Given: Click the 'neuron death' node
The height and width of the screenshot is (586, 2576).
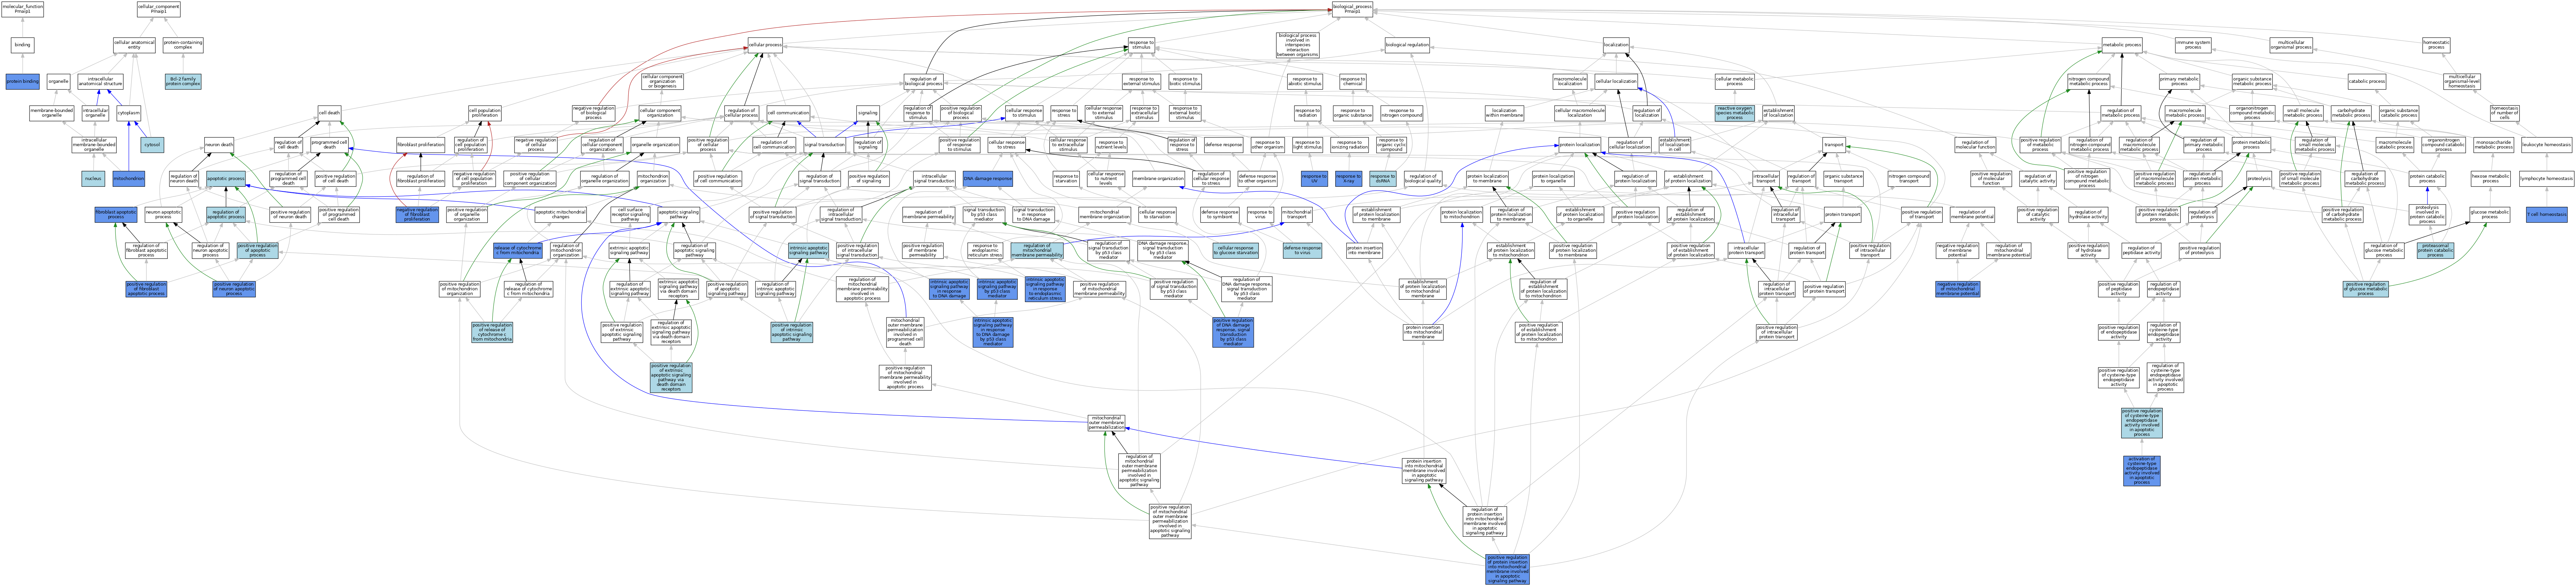Looking at the screenshot, I should [219, 145].
